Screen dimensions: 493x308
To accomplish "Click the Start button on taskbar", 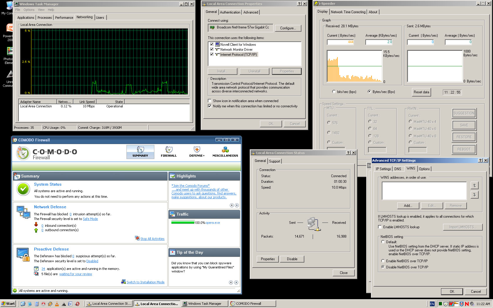I will 8,304.
